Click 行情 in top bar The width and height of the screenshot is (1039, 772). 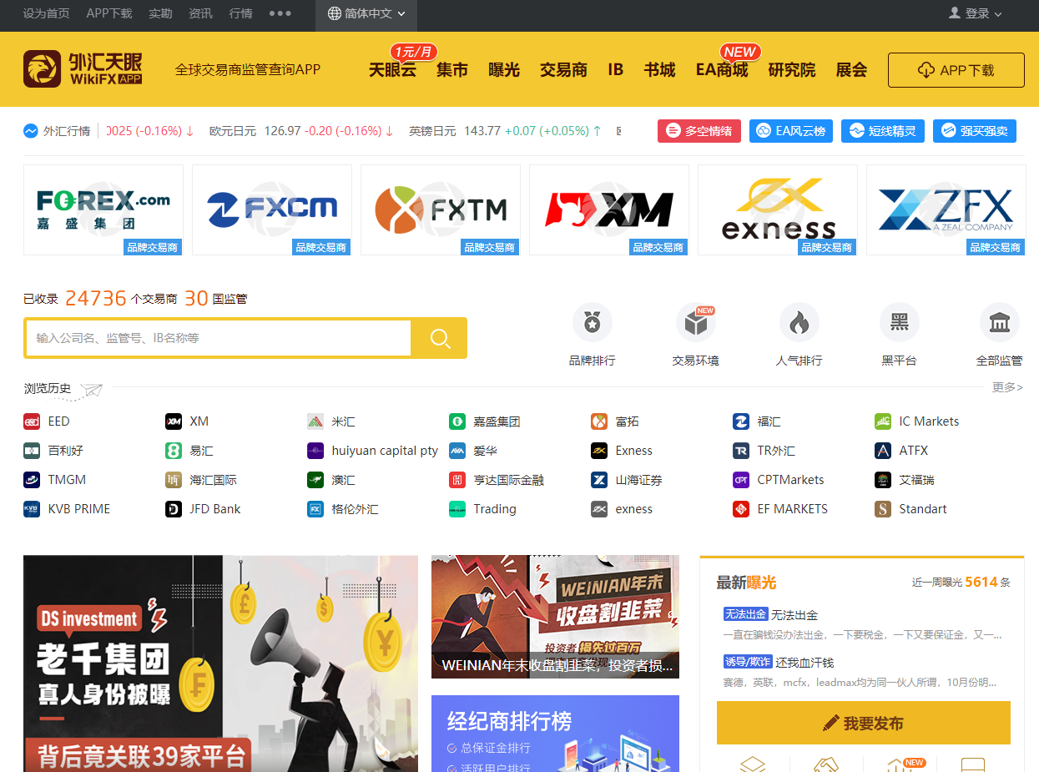click(x=240, y=13)
